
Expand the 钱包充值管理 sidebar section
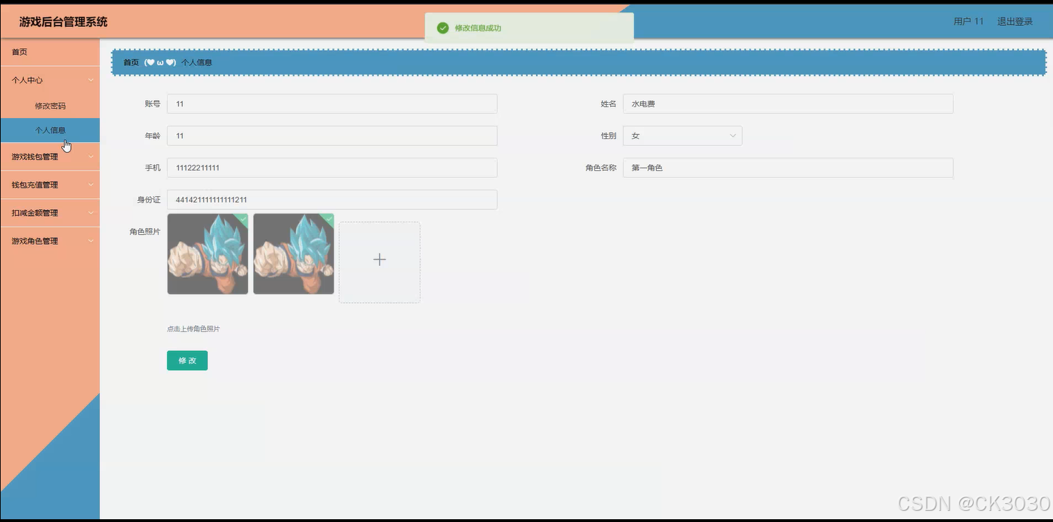pos(50,185)
